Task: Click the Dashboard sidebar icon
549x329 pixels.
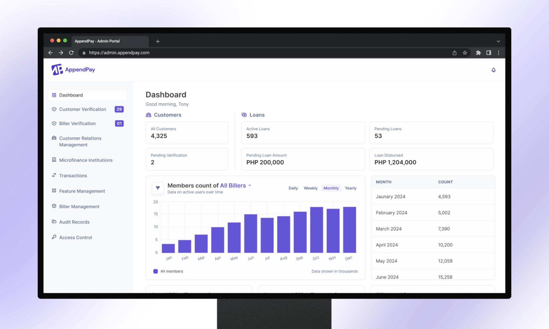Action: (x=54, y=95)
